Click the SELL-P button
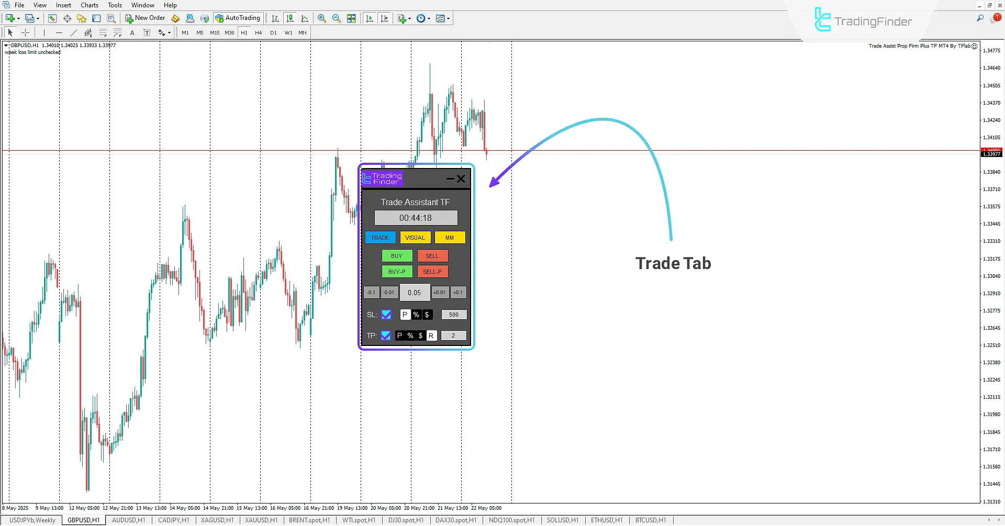 pyautogui.click(x=432, y=272)
